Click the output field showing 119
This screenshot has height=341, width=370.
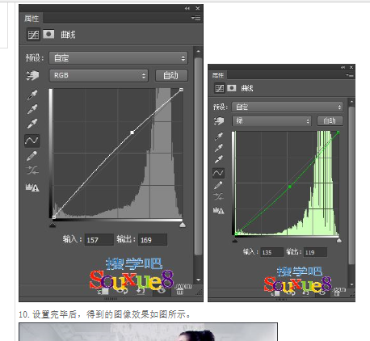315,252
